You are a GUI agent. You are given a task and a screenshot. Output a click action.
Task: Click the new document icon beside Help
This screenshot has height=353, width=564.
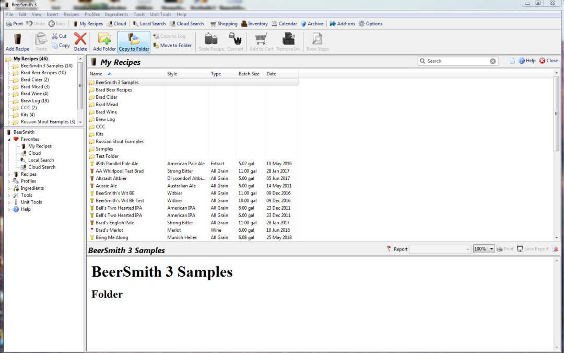[x=512, y=61]
